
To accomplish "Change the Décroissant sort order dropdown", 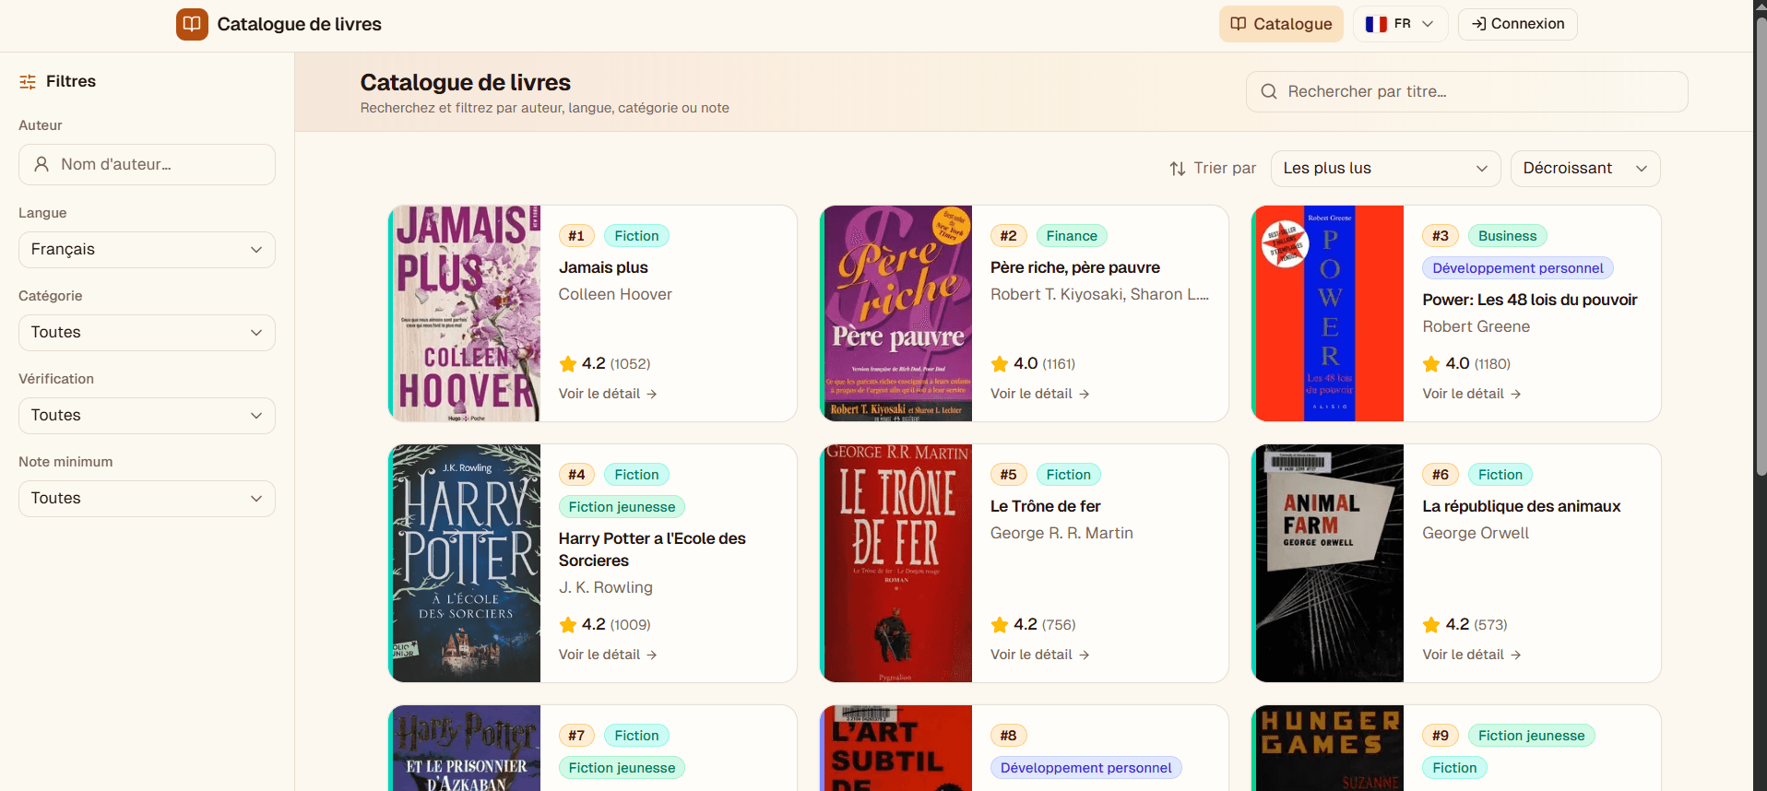I will tap(1585, 169).
